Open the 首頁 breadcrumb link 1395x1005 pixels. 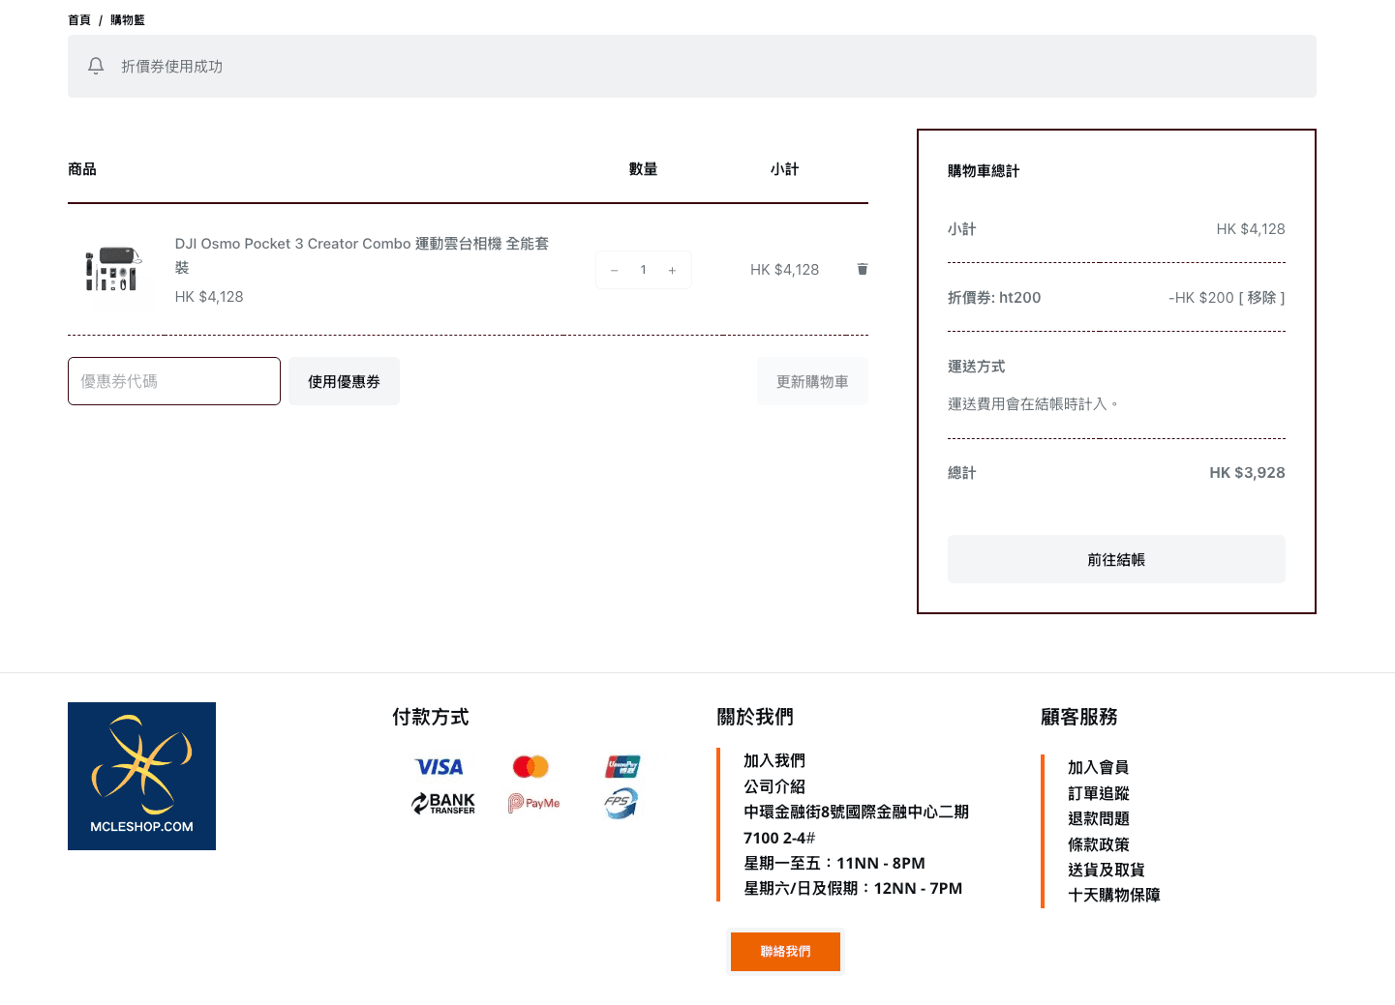[x=79, y=20]
